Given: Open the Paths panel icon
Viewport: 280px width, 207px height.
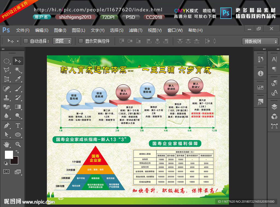Looking at the screenshot, I should click(274, 126).
